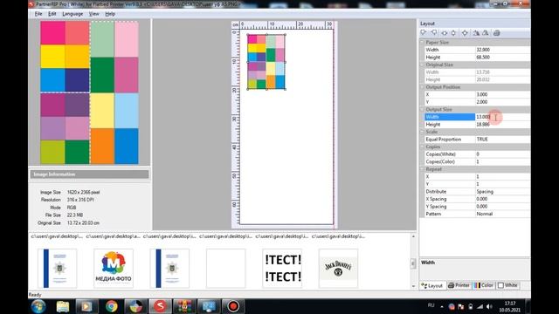This screenshot has width=559, height=314.
Task: Open the Equal Proportion TRUE dropdown value
Action: [x=503, y=140]
